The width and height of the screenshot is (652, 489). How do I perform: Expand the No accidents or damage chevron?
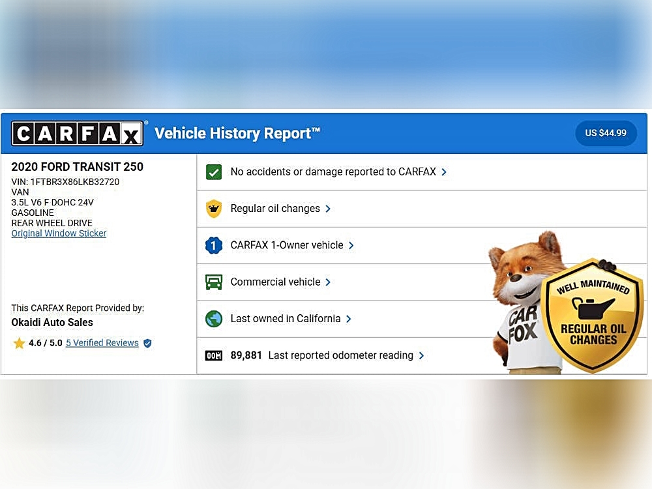[444, 172]
